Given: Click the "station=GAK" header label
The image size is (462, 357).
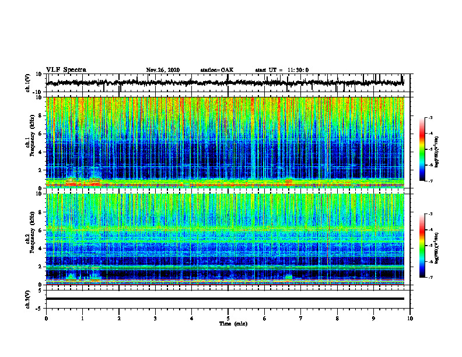Looking at the screenshot, I should 217,70.
